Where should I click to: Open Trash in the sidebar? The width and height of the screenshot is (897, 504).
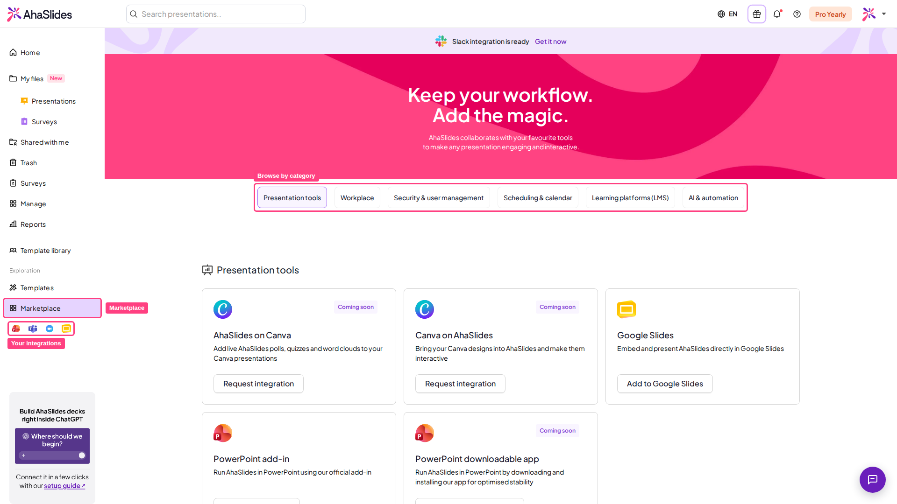tap(52, 163)
